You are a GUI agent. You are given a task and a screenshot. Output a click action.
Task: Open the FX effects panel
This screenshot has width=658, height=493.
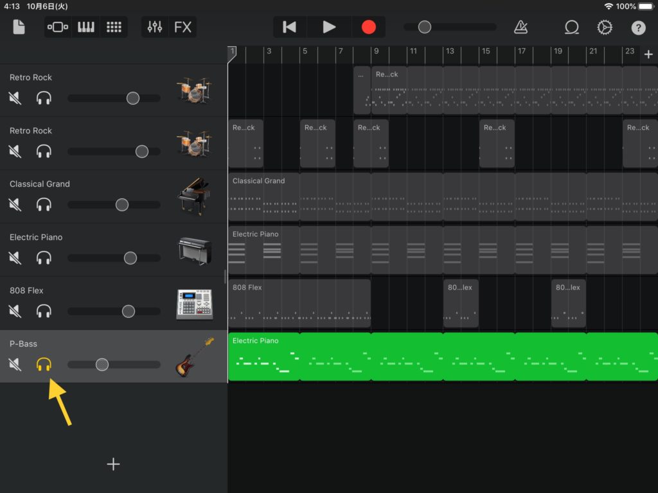182,27
